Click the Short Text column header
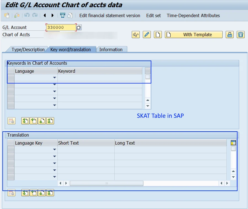Screen dimensions: 248x209 click(86, 143)
